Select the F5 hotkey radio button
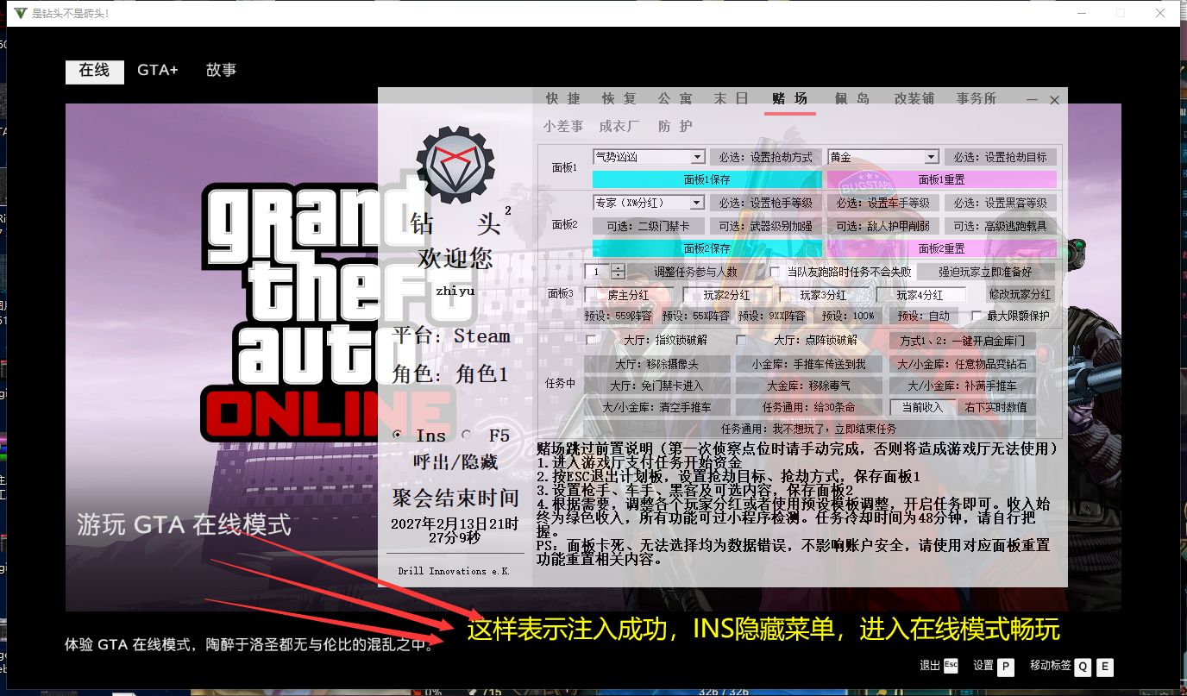Image resolution: width=1187 pixels, height=696 pixels. (467, 435)
